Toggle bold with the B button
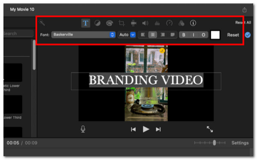This screenshot has width=257, height=160. [184, 35]
